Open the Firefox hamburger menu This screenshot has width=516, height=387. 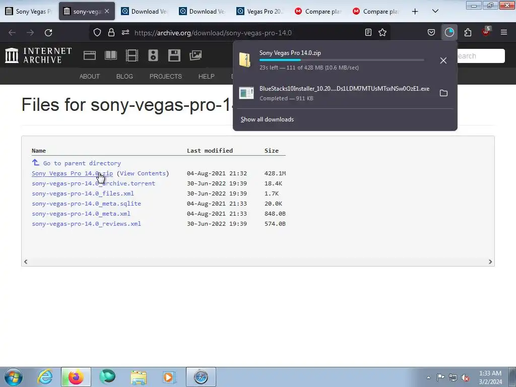504,32
